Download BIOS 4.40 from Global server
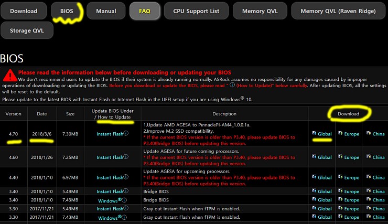Image resolution: width=388 pixels, height=224 pixels. click(x=325, y=177)
